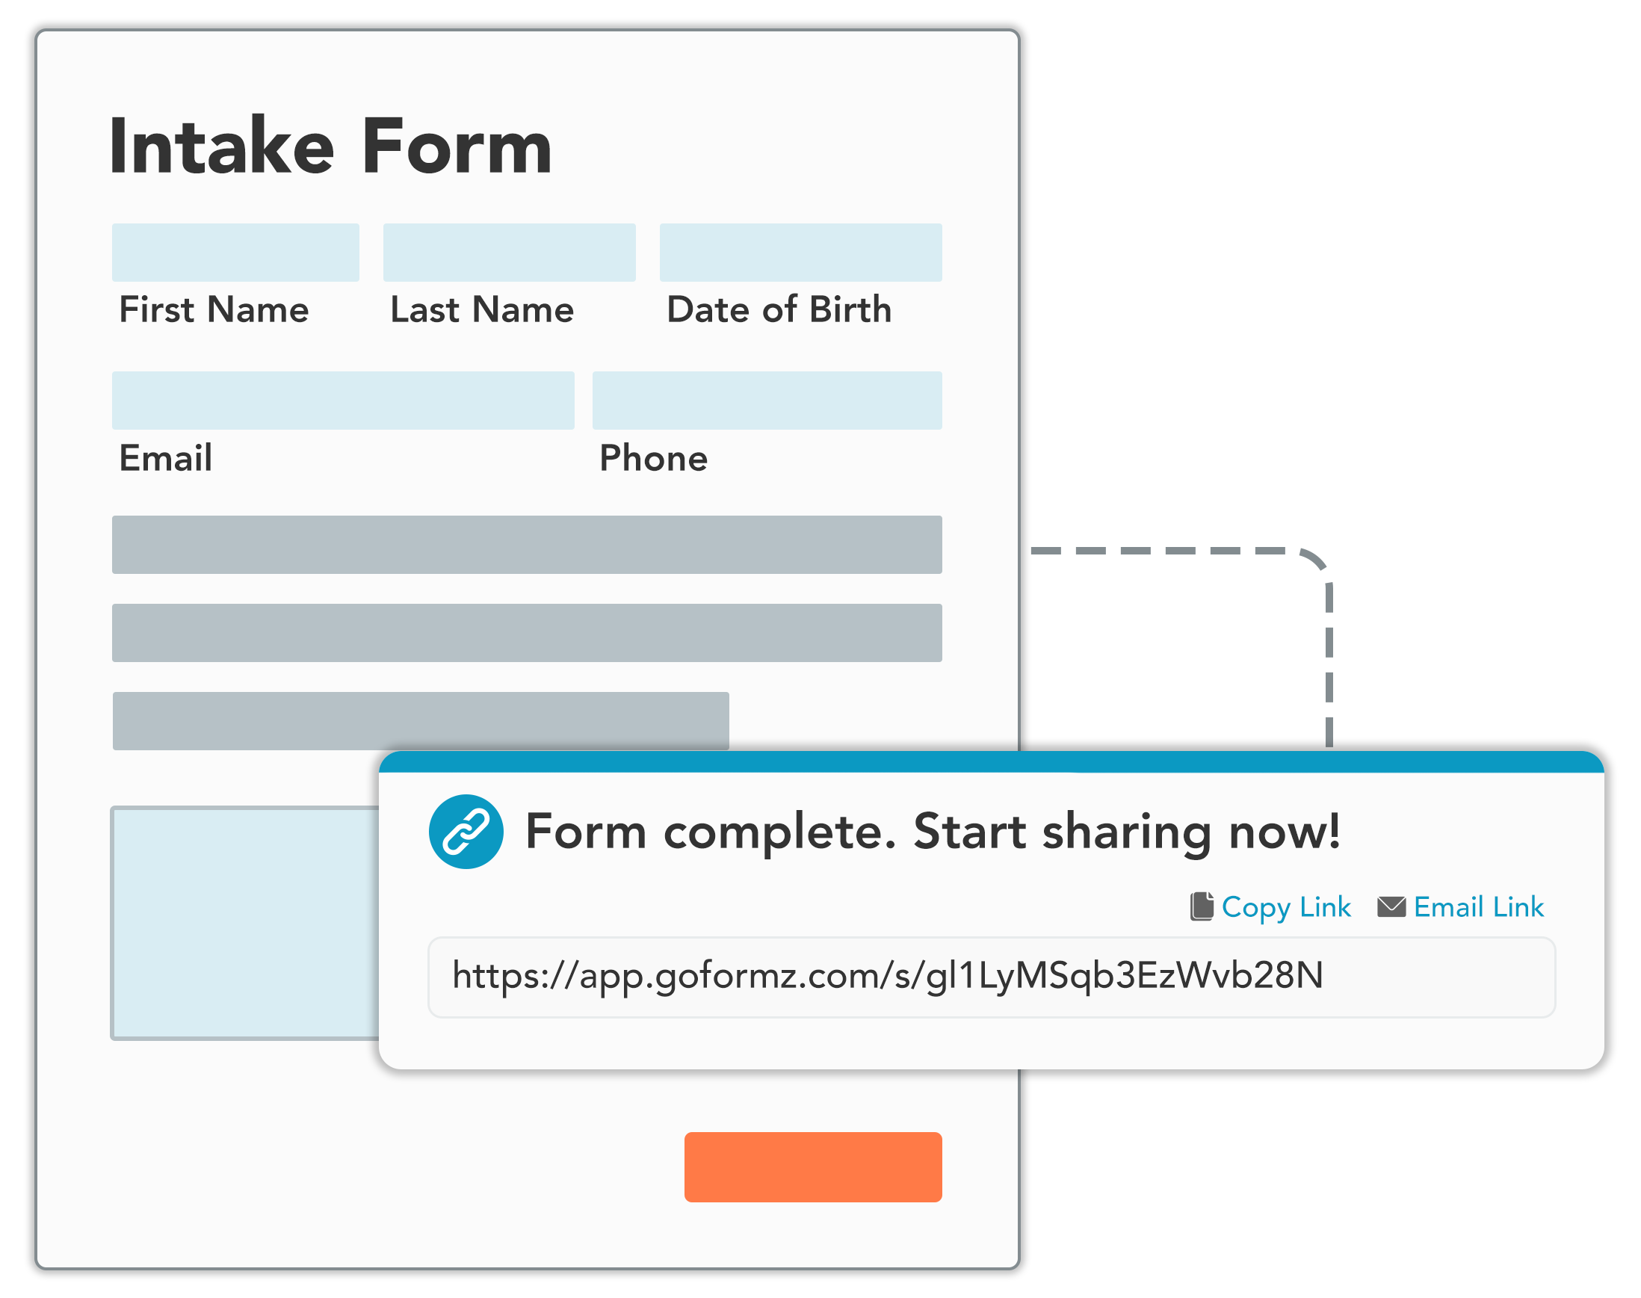Screen dimensions: 1641x1298
Task: Select the First Name input field
Action: [235, 247]
